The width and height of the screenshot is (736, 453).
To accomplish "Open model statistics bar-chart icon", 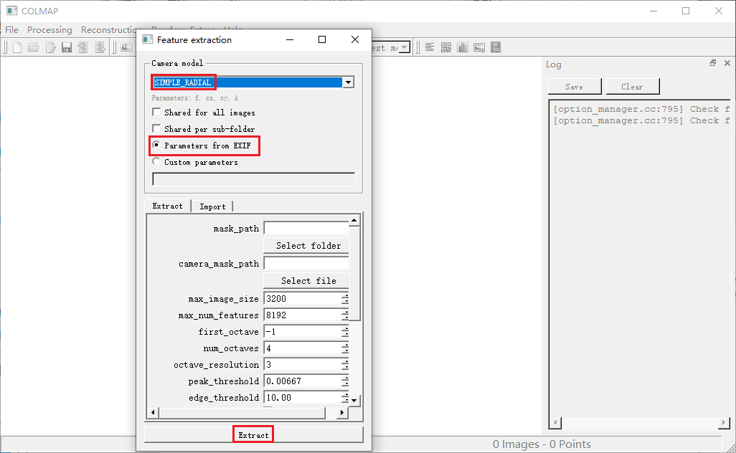I will (463, 47).
